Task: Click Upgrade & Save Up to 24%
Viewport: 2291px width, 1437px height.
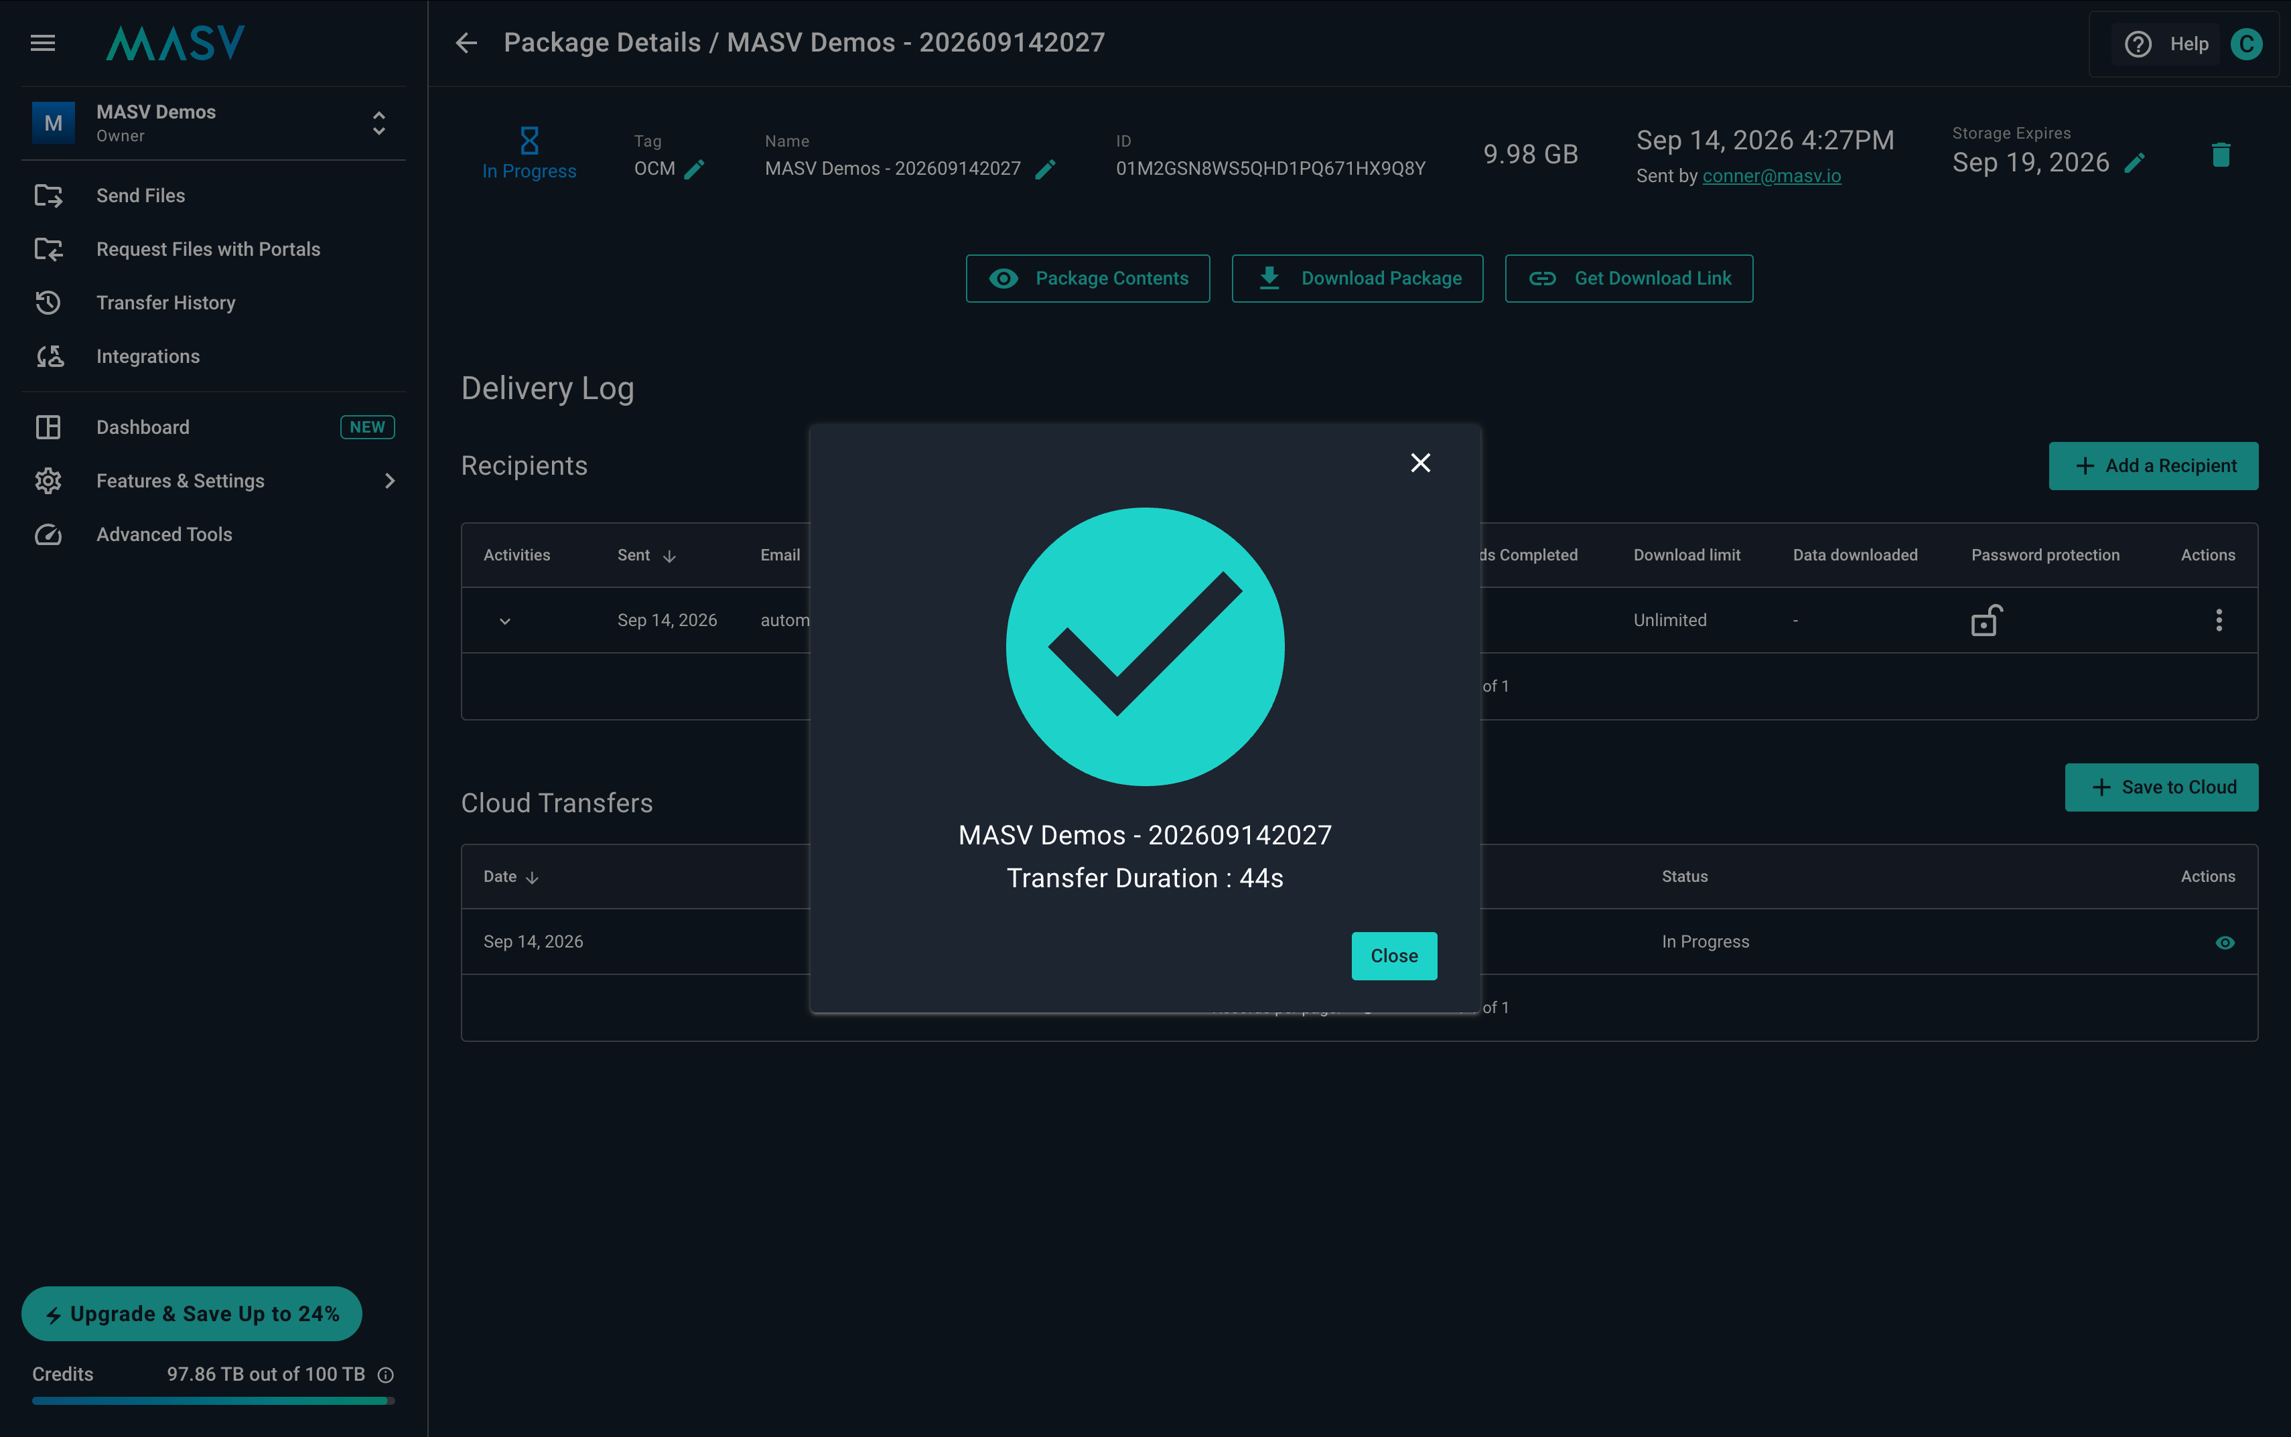Action: 192,1313
